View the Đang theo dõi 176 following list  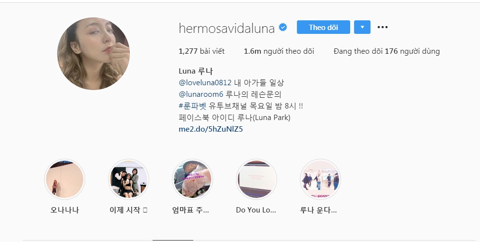[x=387, y=51]
